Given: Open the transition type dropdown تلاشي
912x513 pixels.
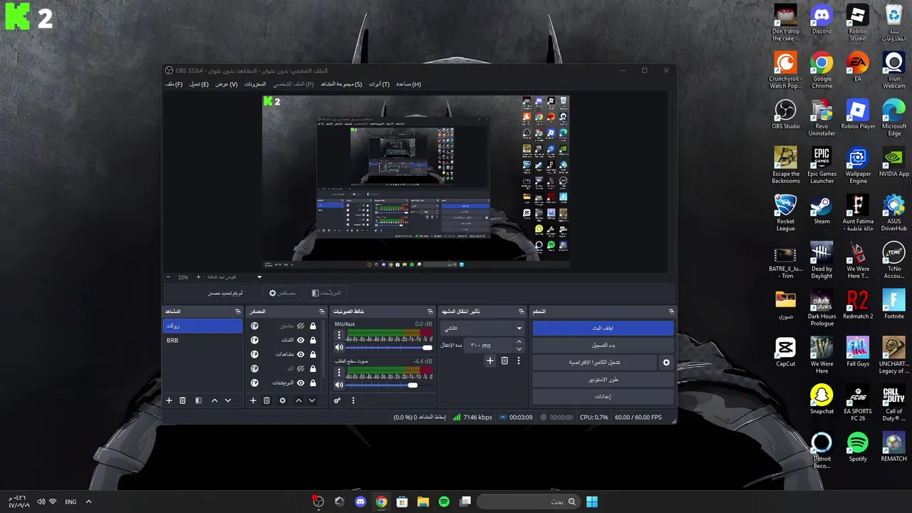Looking at the screenshot, I should click(x=482, y=328).
